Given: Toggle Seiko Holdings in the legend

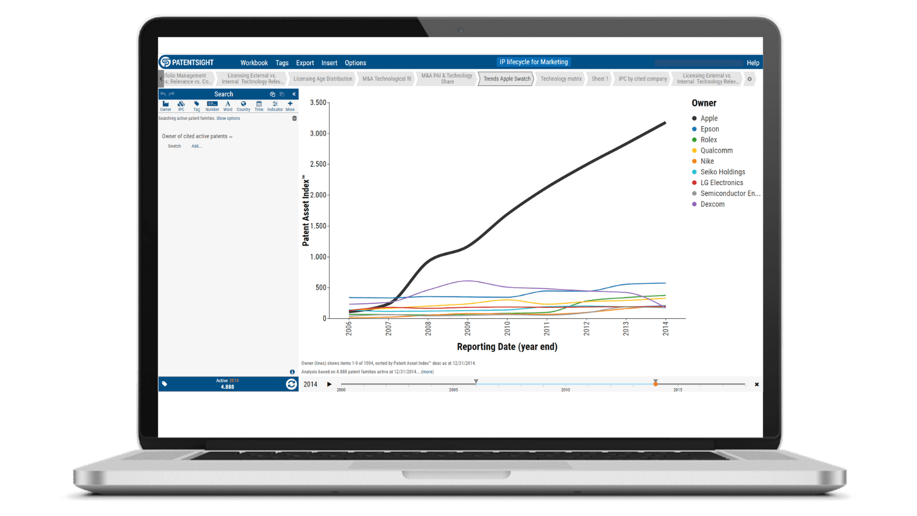Looking at the screenshot, I should point(719,172).
